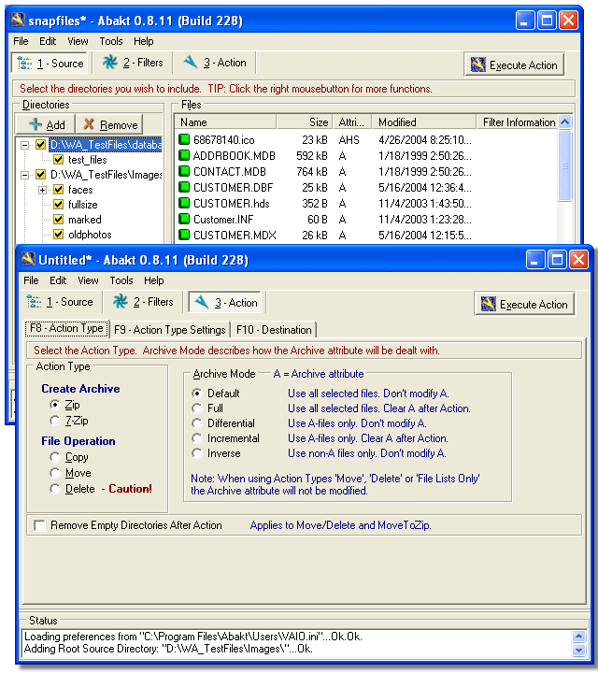This screenshot has height=673, width=598.
Task: Select the Incremental archive mode
Action: pos(197,438)
